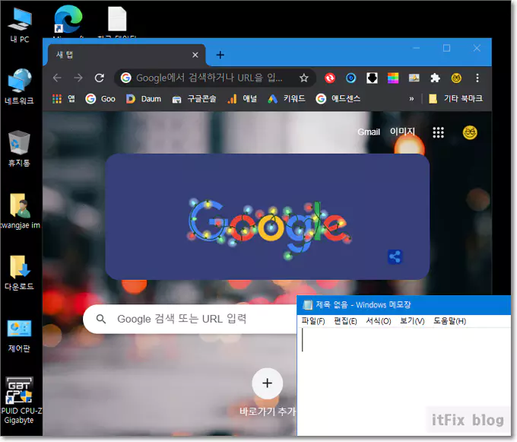The height and width of the screenshot is (442, 517).
Task: Click the search magnifier icon in Google box
Action: 101,319
